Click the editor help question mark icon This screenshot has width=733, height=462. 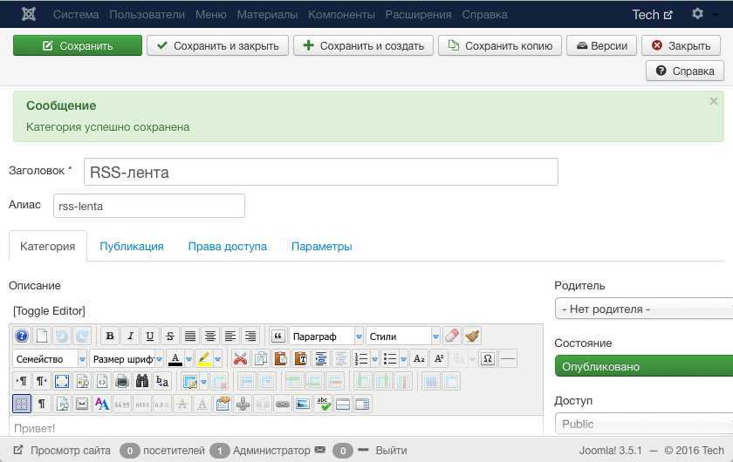pyautogui.click(x=22, y=336)
